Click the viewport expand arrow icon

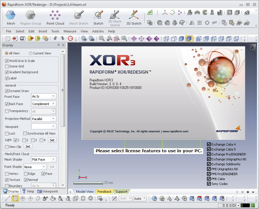tap(252, 48)
